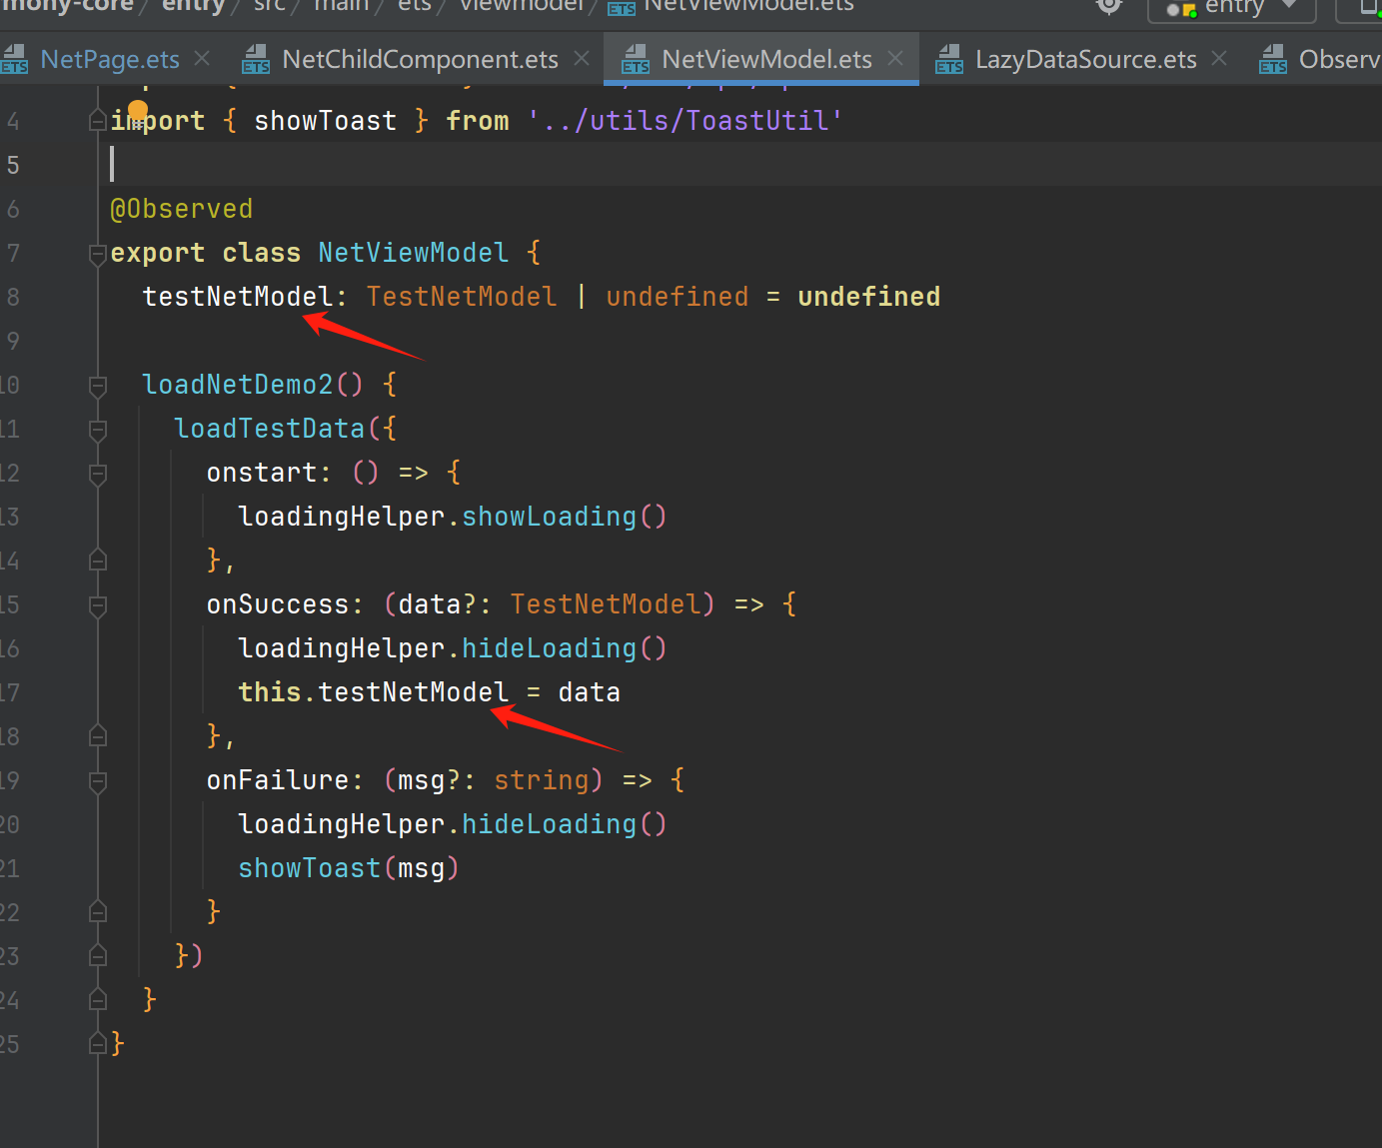
Task: Fold the loadNetDemo2 method block
Action: click(x=98, y=386)
